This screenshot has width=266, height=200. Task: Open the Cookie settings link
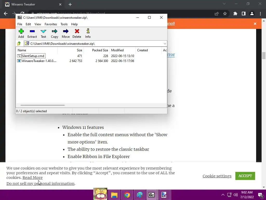pyautogui.click(x=217, y=176)
